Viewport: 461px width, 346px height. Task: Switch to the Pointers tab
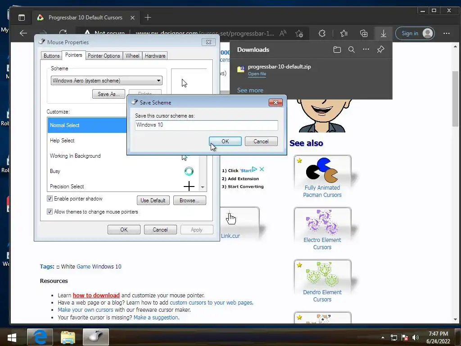point(73,55)
